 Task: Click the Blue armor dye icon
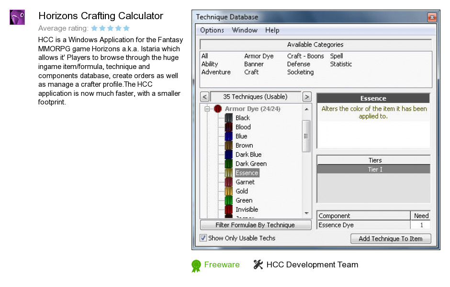tap(228, 136)
